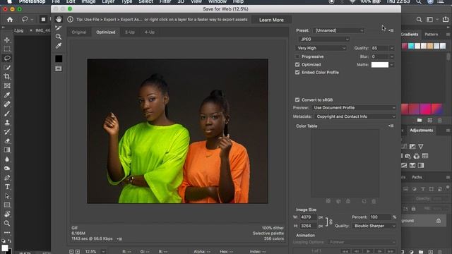Uncheck the Optimized checkbox

tap(297, 64)
